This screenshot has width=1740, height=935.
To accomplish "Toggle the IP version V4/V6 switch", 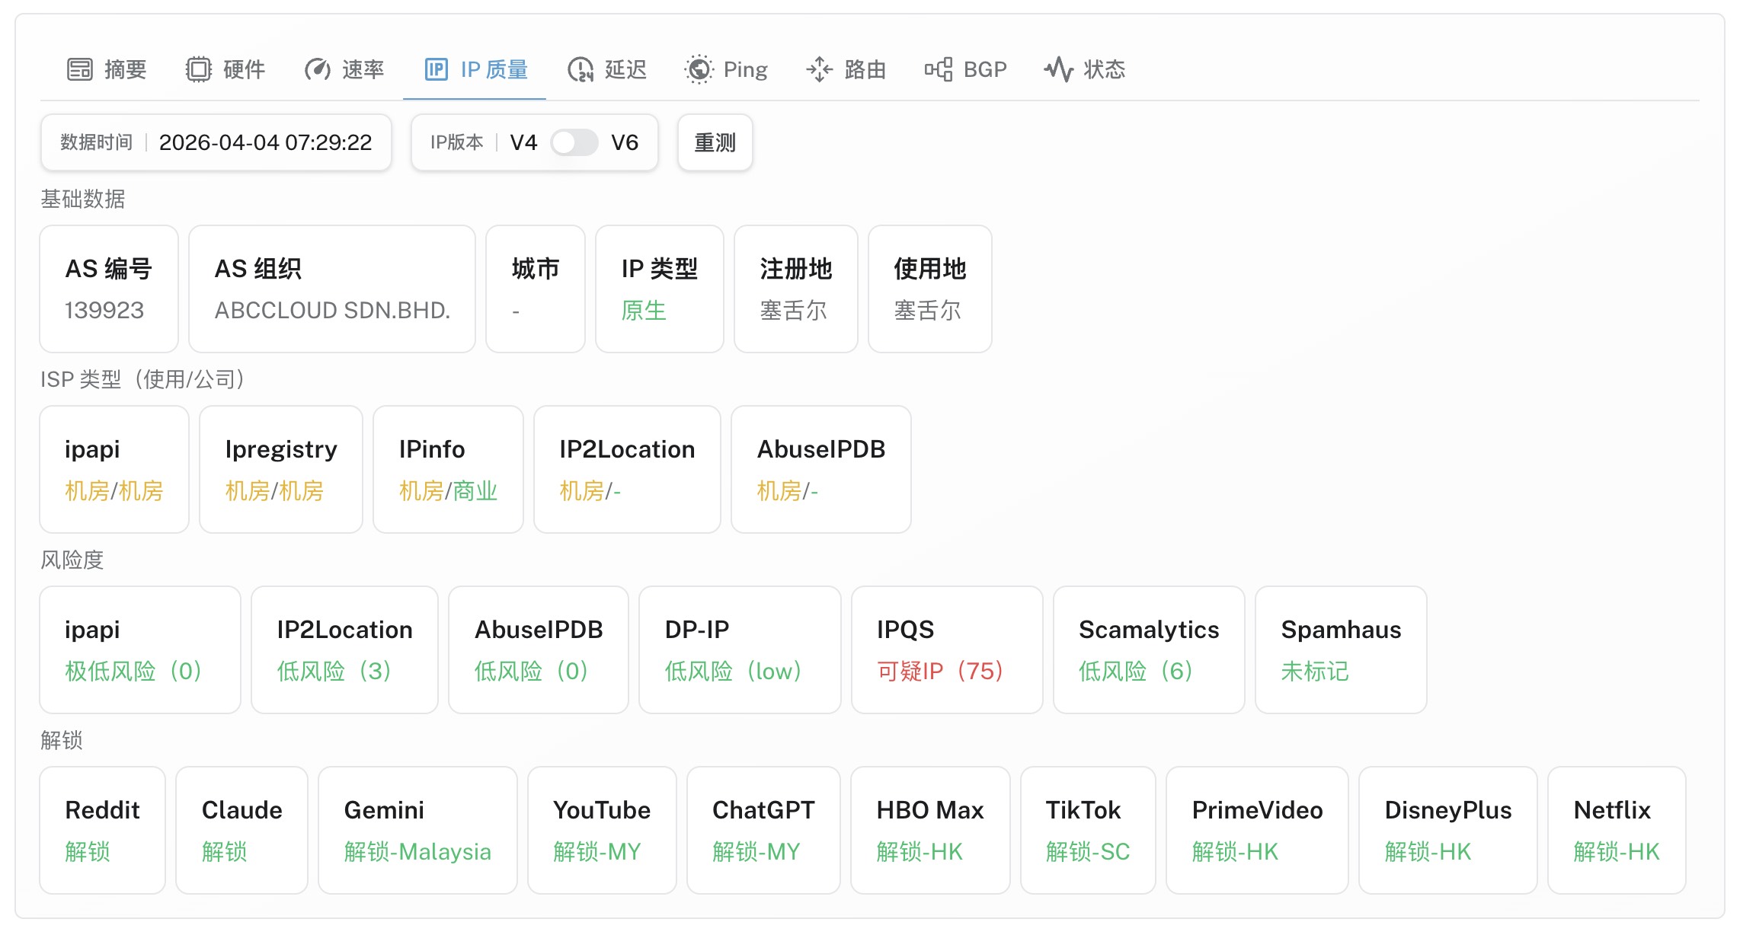I will point(574,142).
